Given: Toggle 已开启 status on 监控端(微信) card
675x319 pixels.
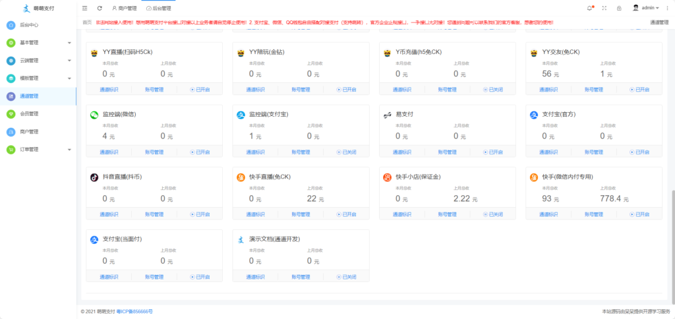Looking at the screenshot, I should (200, 152).
